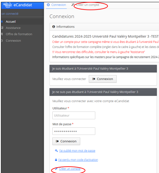159x173 pixels.
Task: Open Assistance in the sidebar
Action: (x=13, y=28)
